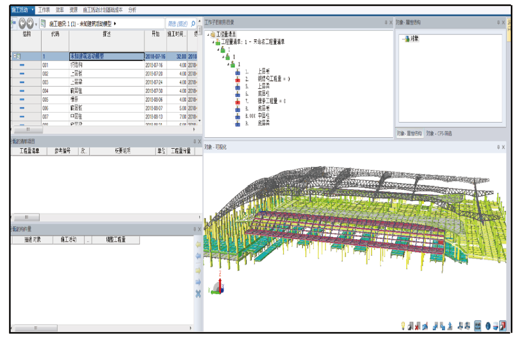Click the forward navigation arrow icon
Screen dimensions: 520x338
point(31,23)
